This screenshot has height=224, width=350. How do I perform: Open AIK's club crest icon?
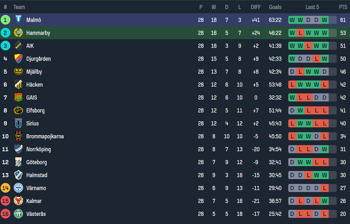coord(18,46)
